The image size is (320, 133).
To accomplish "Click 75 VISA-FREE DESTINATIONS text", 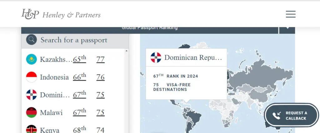I will tap(172, 87).
